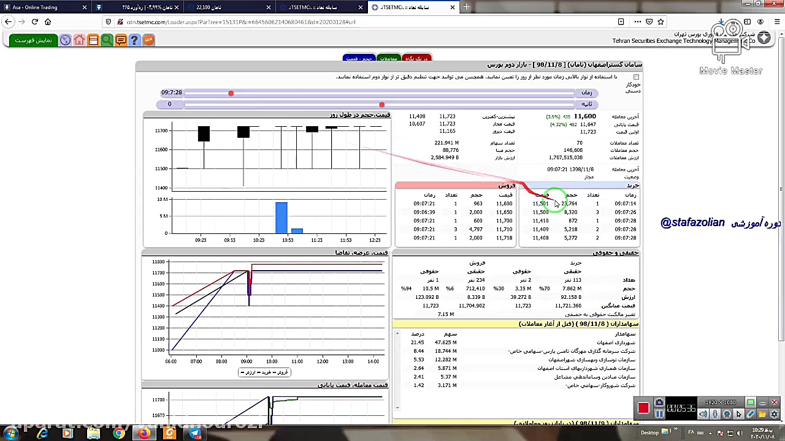The height and width of the screenshot is (441, 785).
Task: Click the question mark help icon
Action: point(134,40)
